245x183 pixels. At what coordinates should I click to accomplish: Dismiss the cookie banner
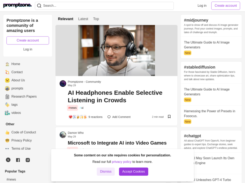(106, 172)
